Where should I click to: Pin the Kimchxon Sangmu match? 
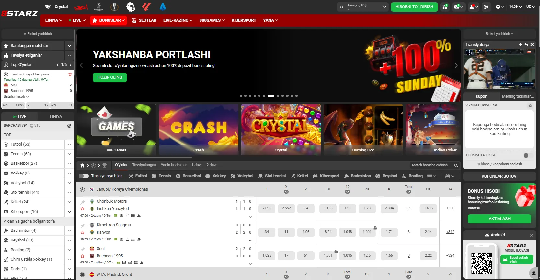coord(83,226)
